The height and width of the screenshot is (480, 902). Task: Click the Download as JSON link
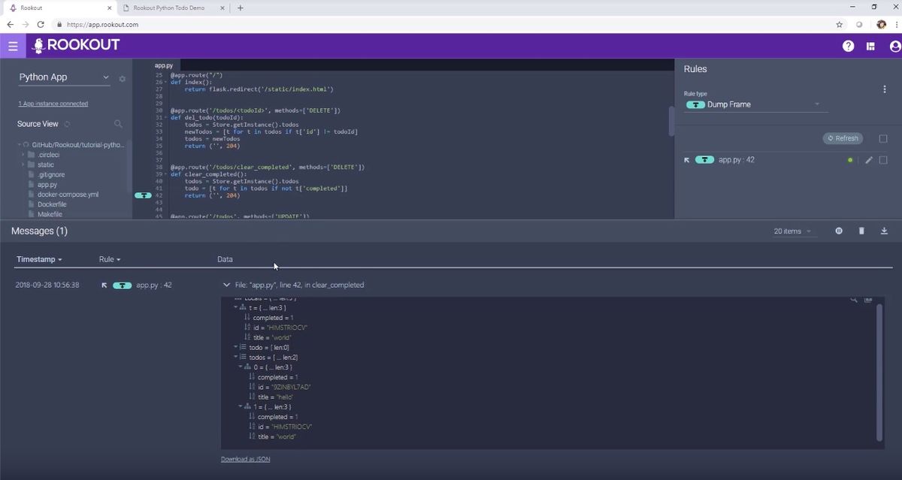(x=245, y=459)
